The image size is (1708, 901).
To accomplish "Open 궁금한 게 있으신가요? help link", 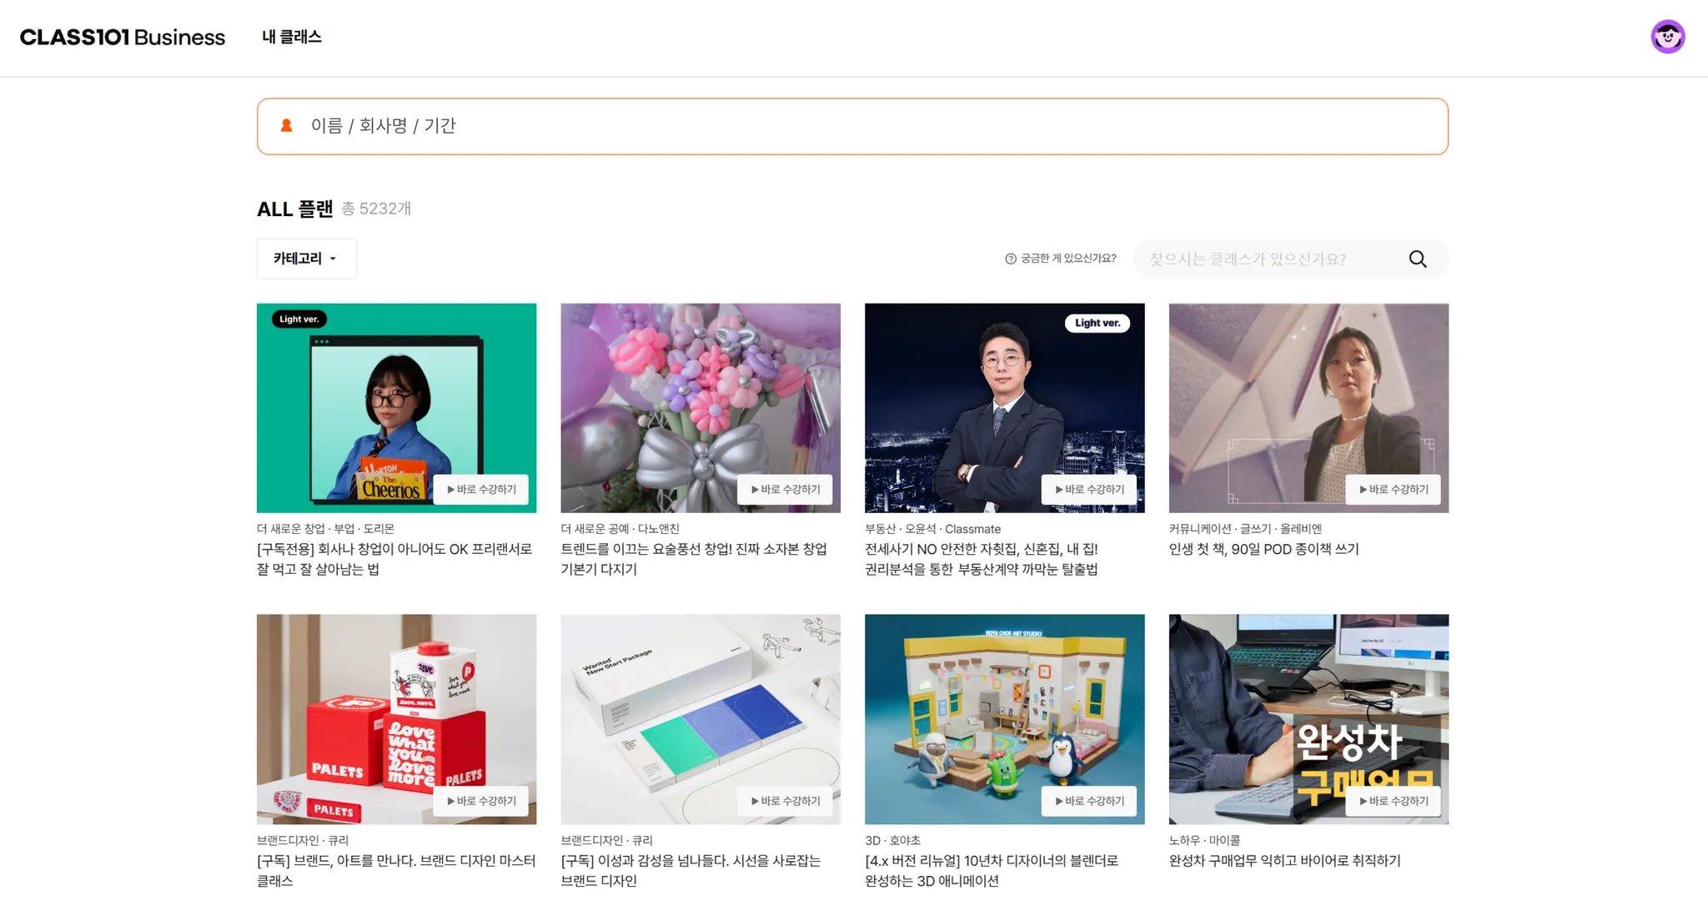I will (1067, 259).
